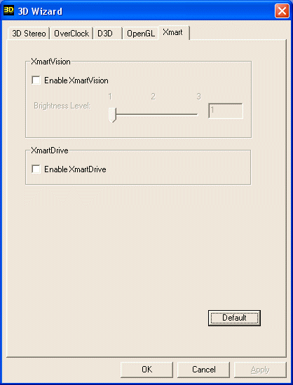Click the Enable XmartVision label text
The height and width of the screenshot is (385, 293).
coord(76,80)
